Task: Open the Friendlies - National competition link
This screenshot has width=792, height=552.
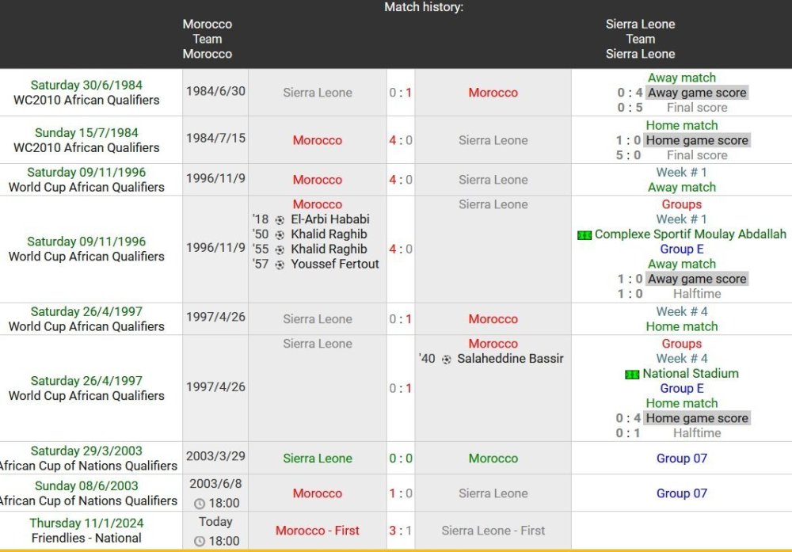Action: click(86, 539)
